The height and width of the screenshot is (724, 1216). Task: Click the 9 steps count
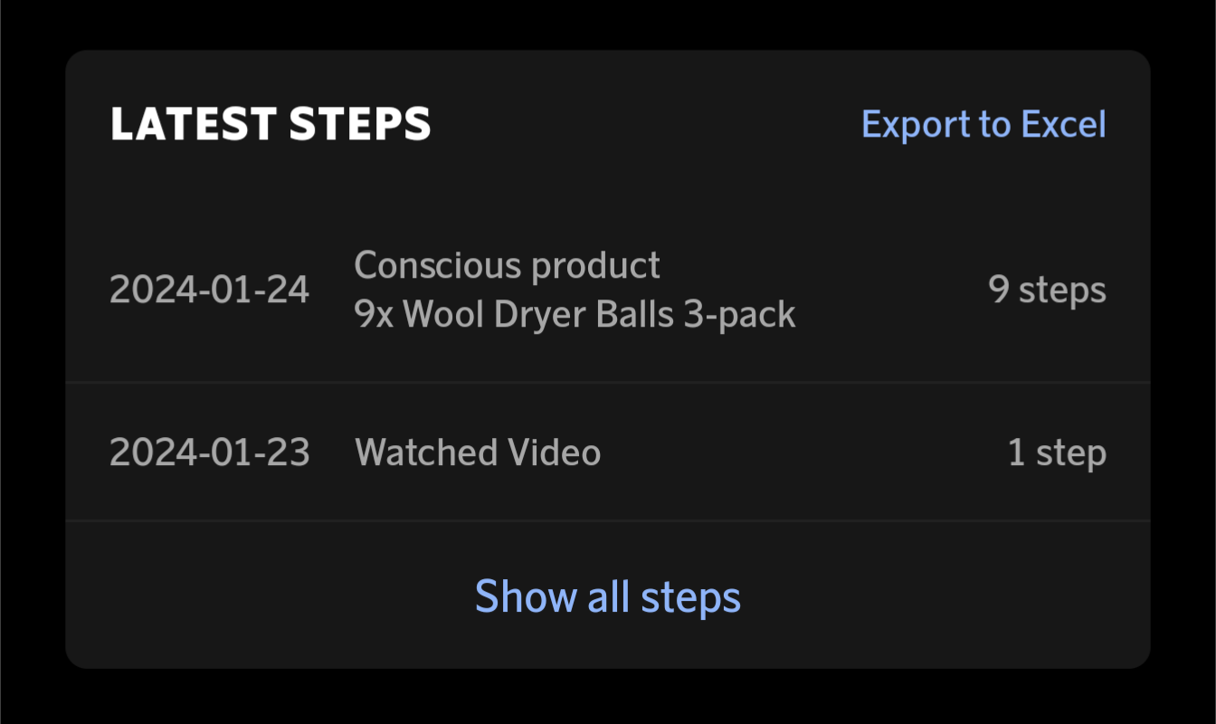(x=1047, y=289)
